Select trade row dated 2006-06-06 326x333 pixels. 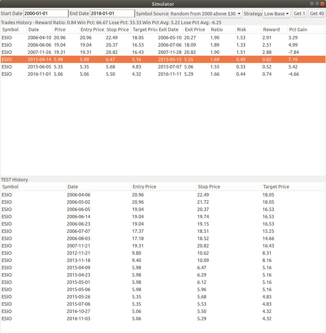[x=163, y=45]
